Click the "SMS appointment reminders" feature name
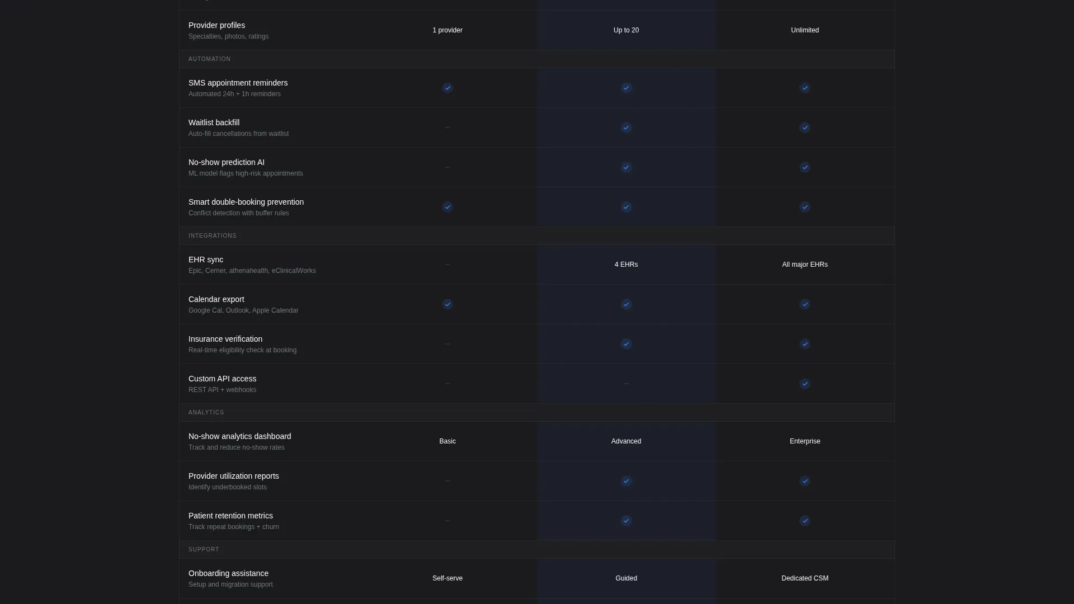 coord(238,83)
